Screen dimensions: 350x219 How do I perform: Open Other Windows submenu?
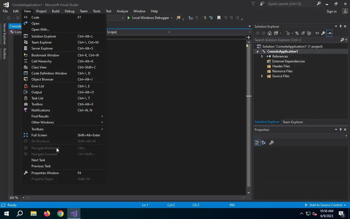pyautogui.click(x=64, y=122)
